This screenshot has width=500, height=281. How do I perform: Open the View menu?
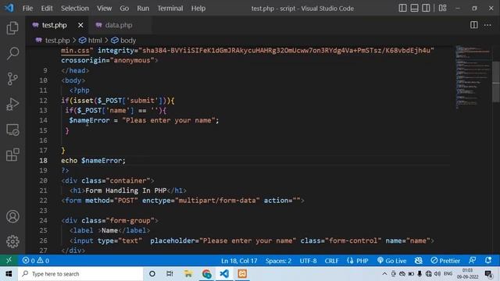[104, 9]
